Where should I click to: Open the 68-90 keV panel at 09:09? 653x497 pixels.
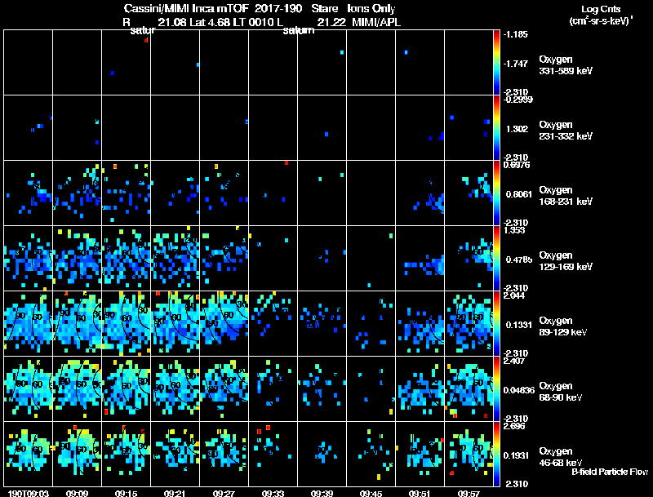(77, 388)
